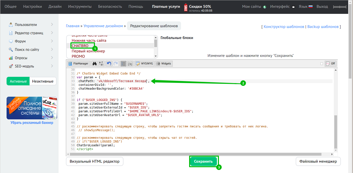This screenshot has height=173, width=353.
Task: Open the find and replace A-to-B tool
Action: coord(101,64)
